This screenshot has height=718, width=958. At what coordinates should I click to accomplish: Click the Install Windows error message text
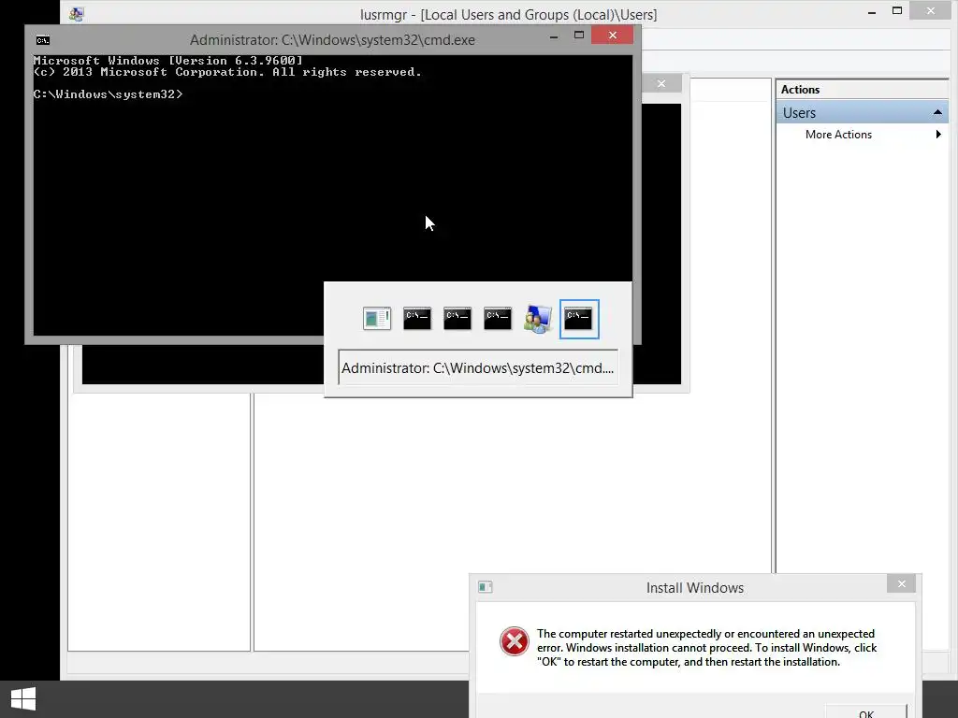coord(707,648)
